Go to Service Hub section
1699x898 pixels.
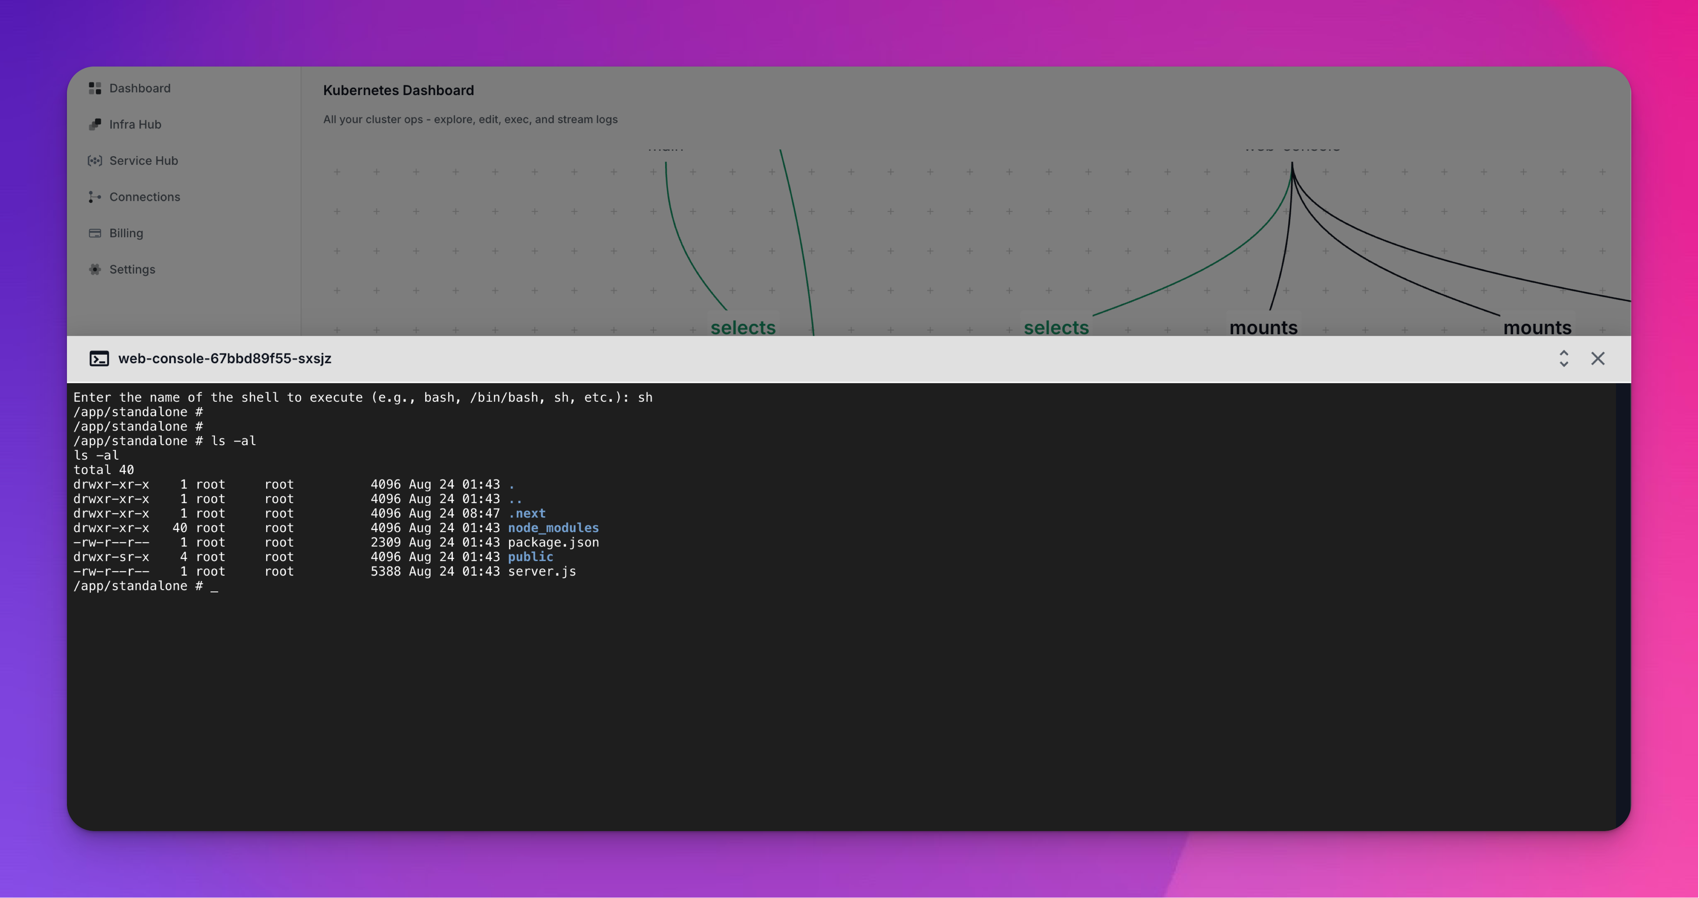click(x=144, y=161)
